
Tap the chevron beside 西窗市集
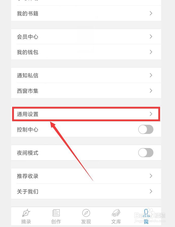[x=151, y=91]
